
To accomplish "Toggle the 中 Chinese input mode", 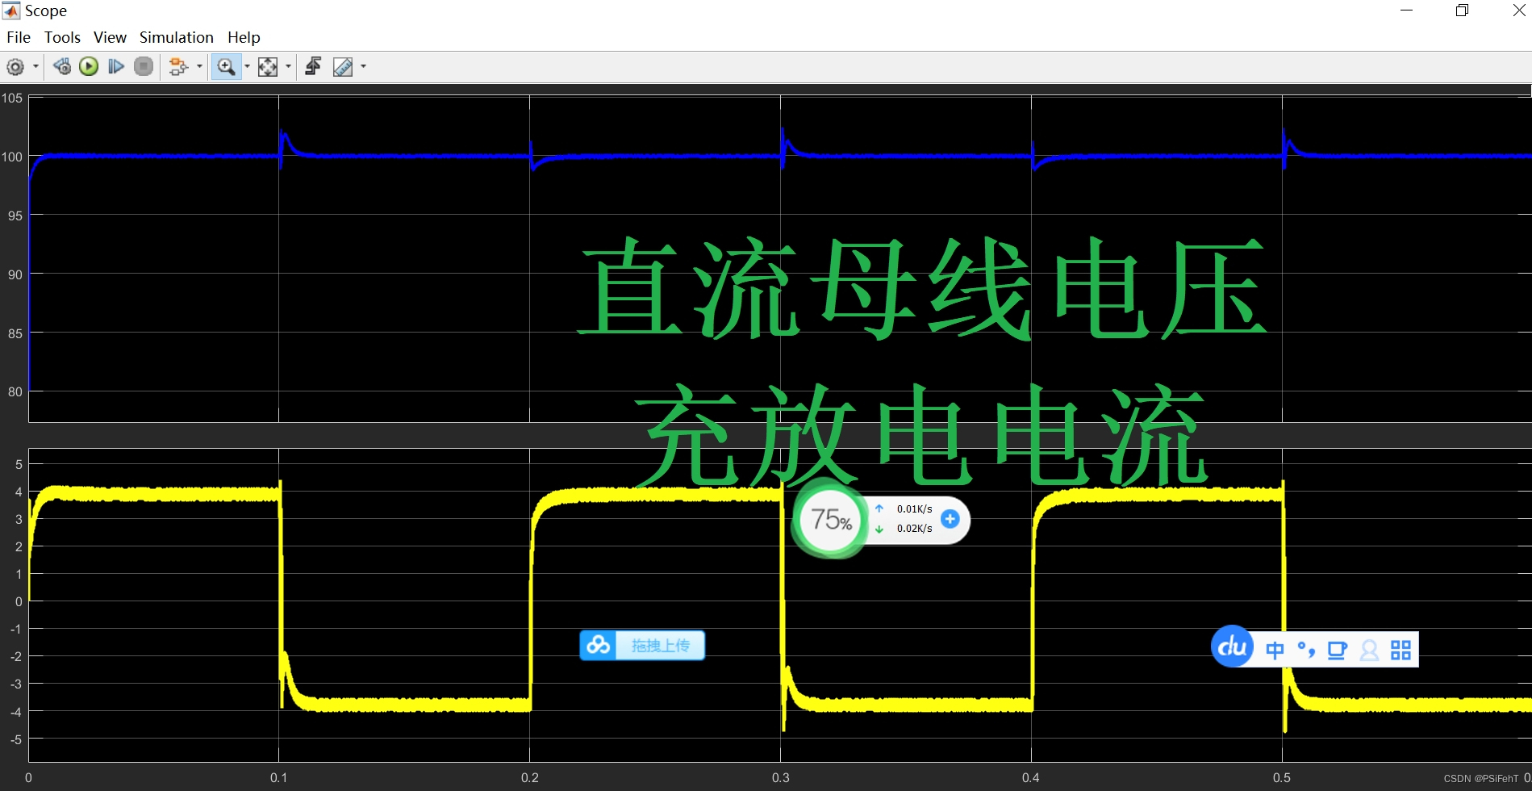I will (1275, 651).
